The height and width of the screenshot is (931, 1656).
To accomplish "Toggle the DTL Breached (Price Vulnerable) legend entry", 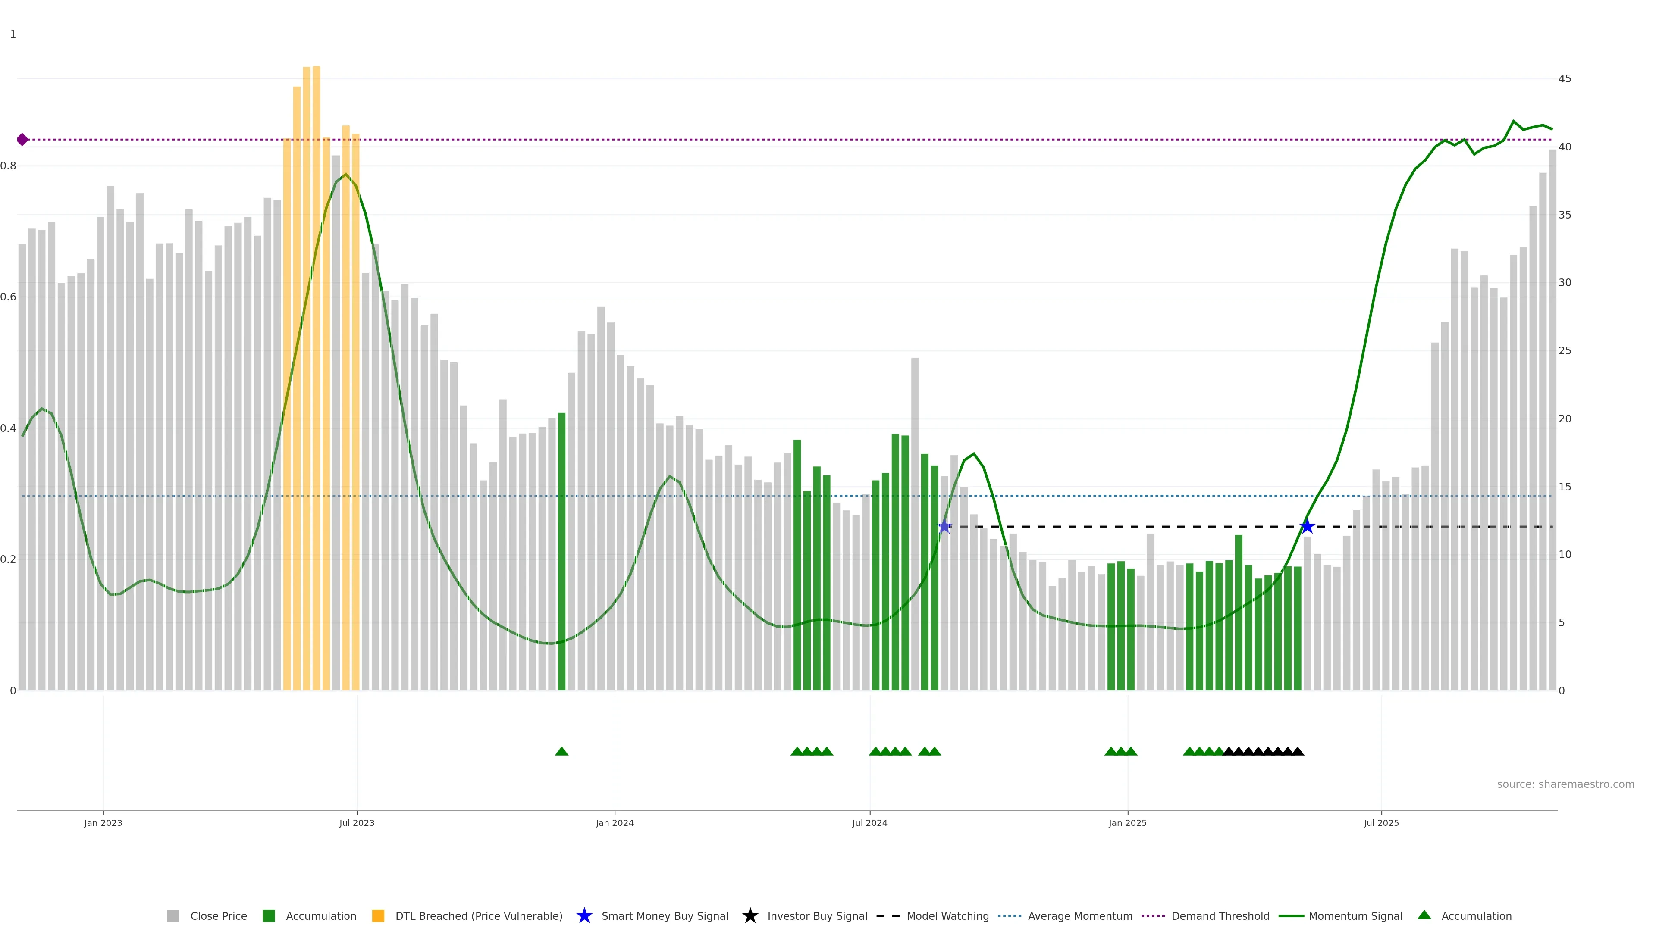I will pos(478,916).
